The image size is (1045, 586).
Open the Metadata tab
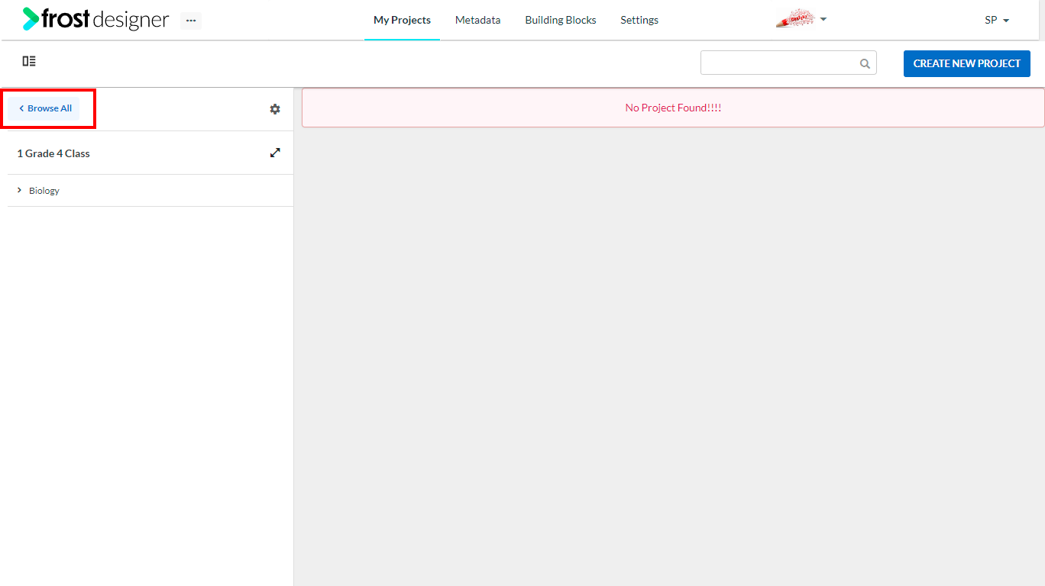point(478,20)
